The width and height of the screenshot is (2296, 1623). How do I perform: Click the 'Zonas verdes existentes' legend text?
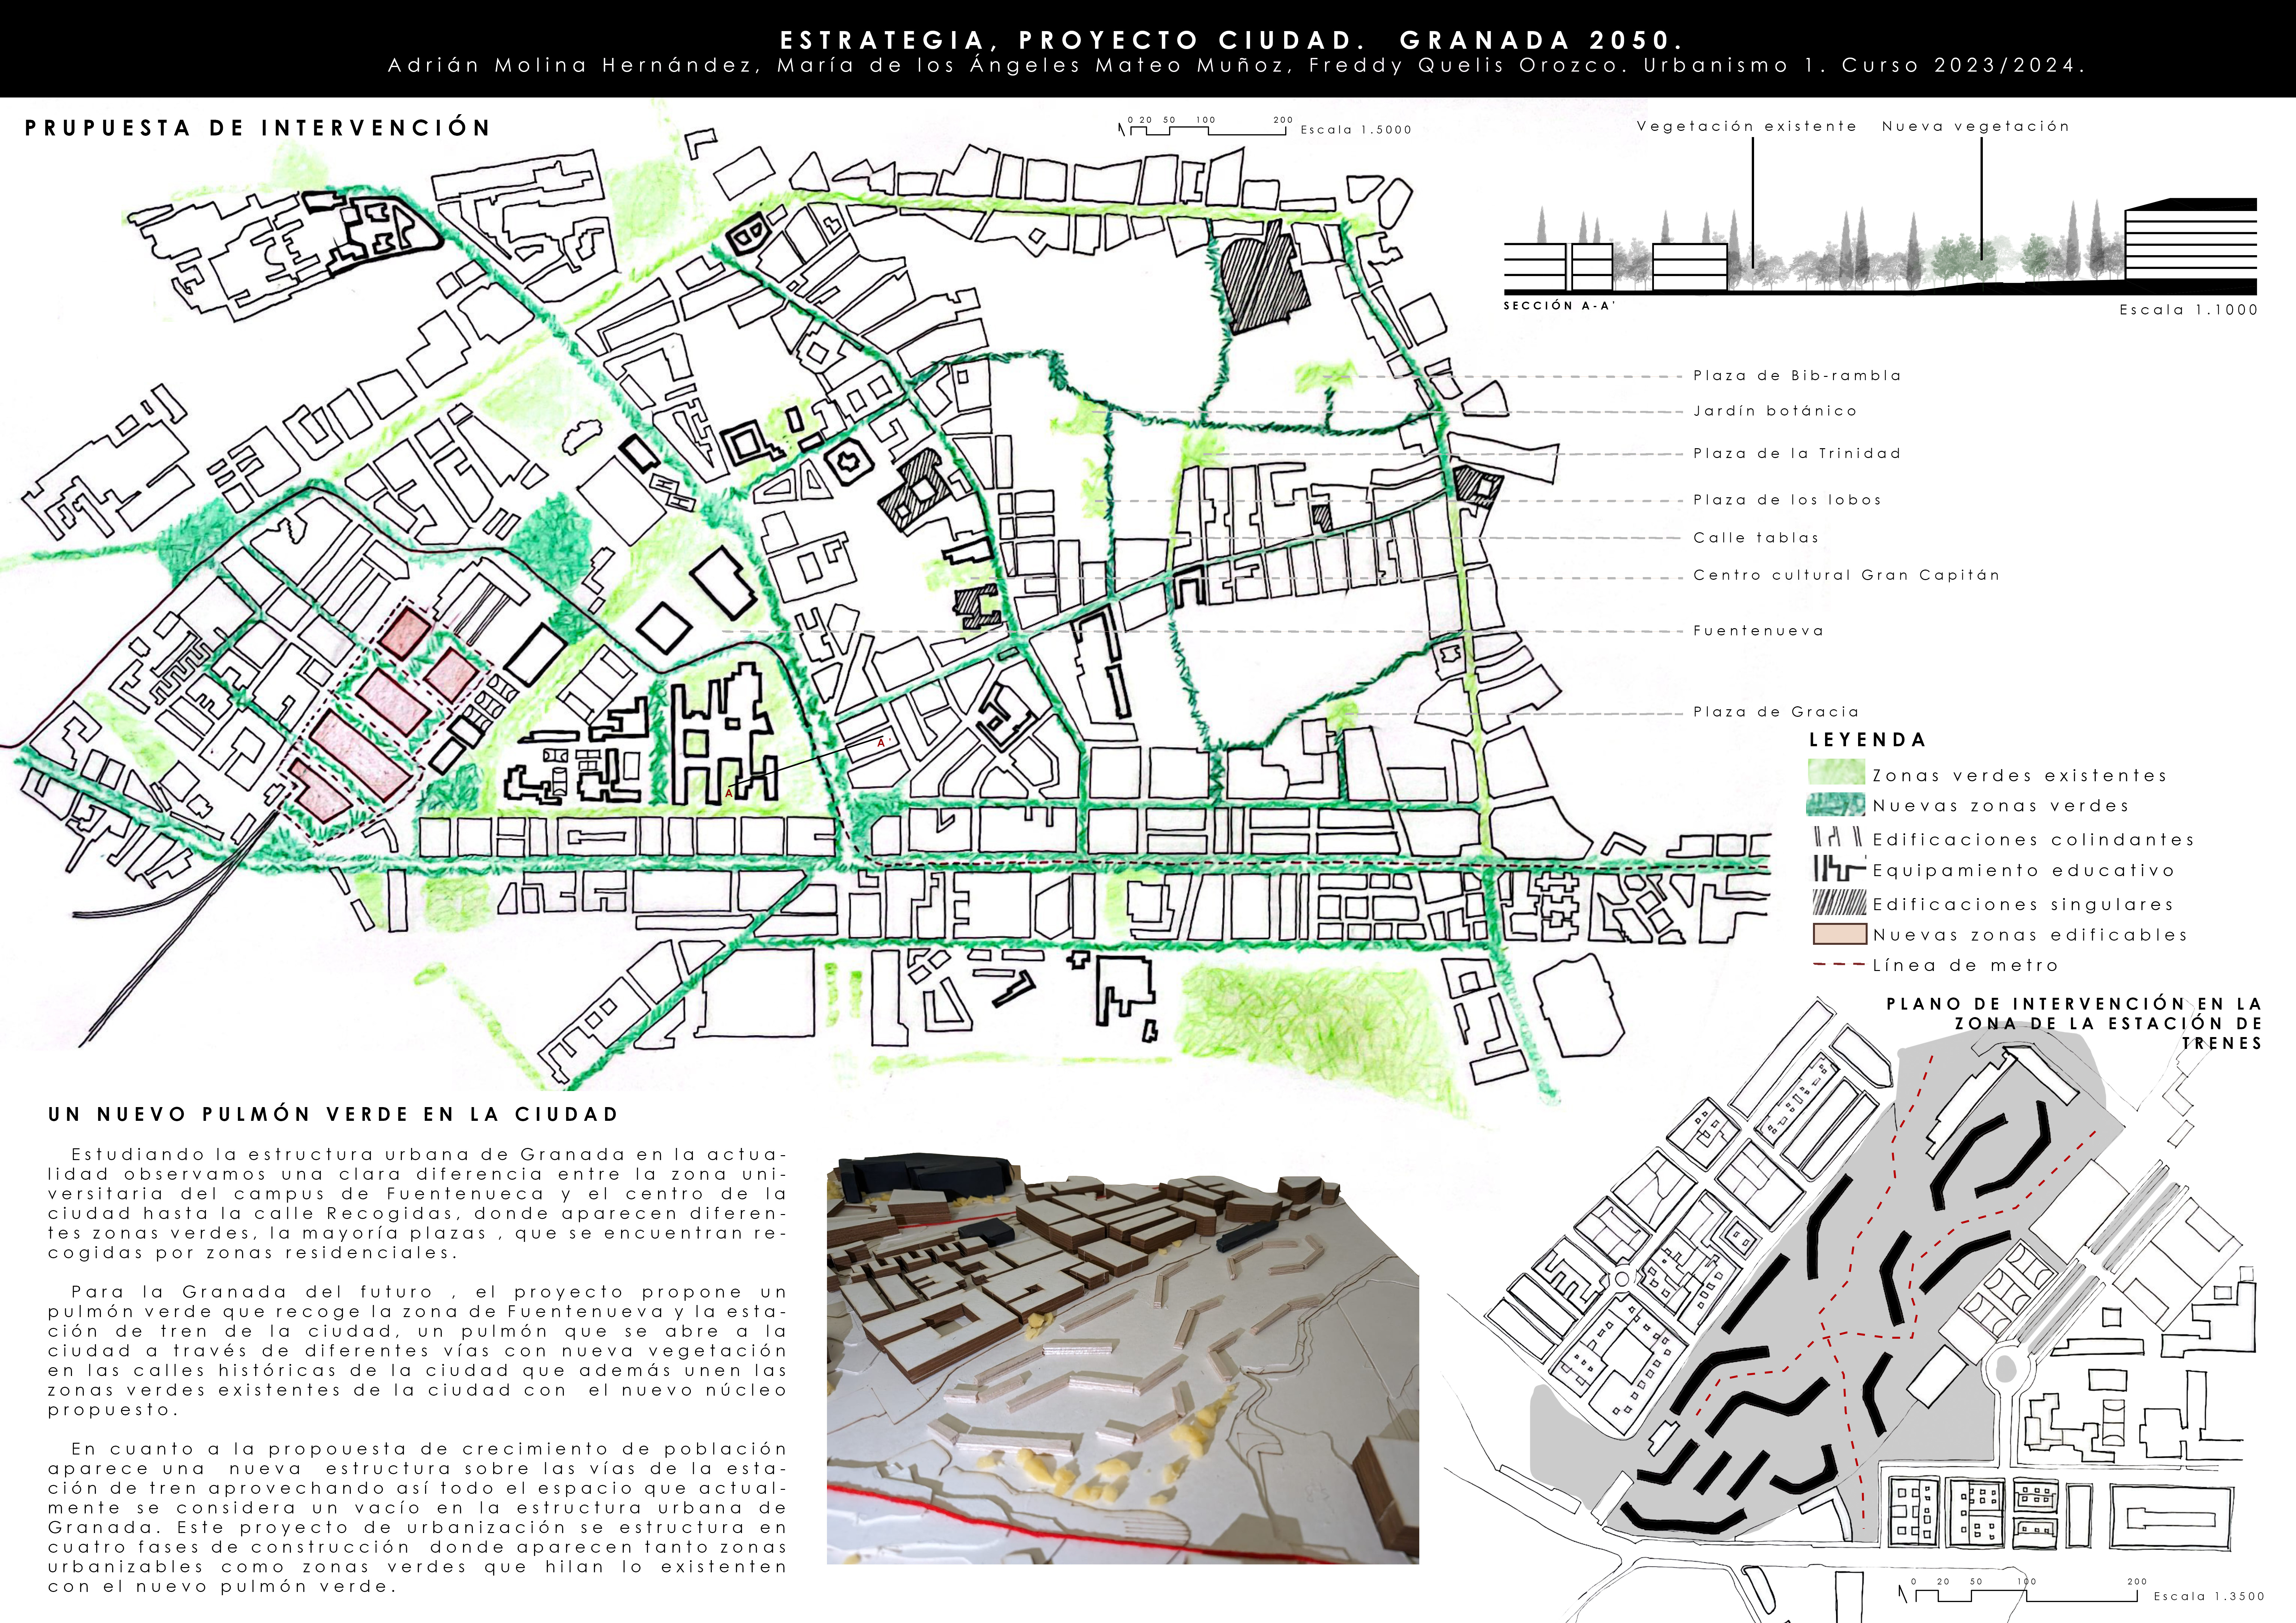pyautogui.click(x=2020, y=776)
